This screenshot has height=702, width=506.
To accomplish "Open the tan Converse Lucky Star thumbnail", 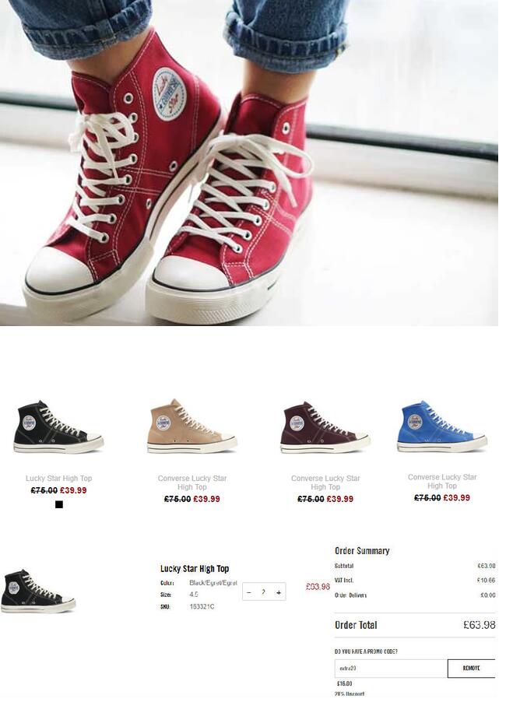I will click(x=192, y=426).
